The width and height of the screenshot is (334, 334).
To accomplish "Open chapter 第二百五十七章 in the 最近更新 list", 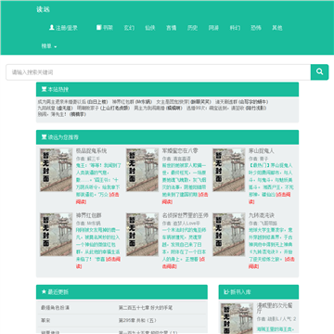I will coord(146,308).
